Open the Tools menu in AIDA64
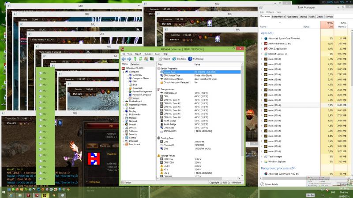Screen dimensions: 353x198 [158, 54]
